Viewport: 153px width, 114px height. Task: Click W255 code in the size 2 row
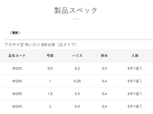pyautogui.click(x=17, y=106)
